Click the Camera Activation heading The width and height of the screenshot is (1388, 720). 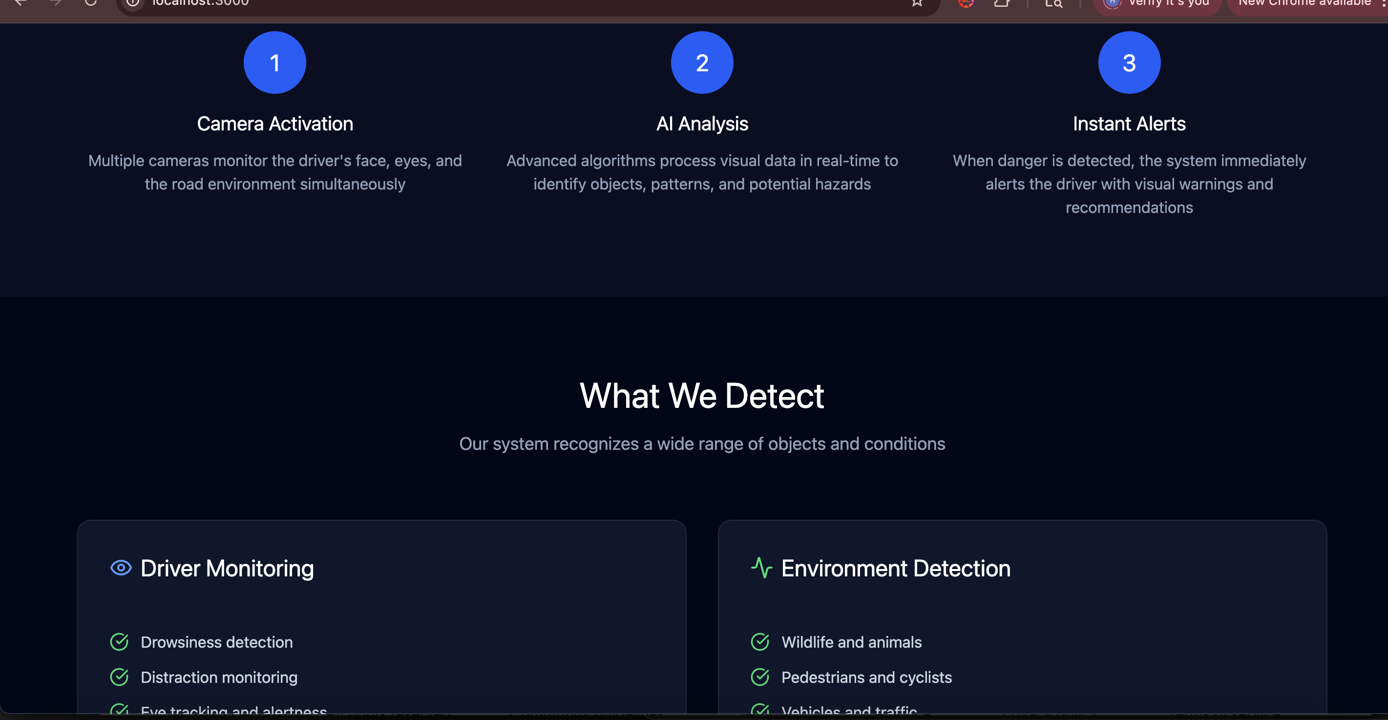[275, 124]
